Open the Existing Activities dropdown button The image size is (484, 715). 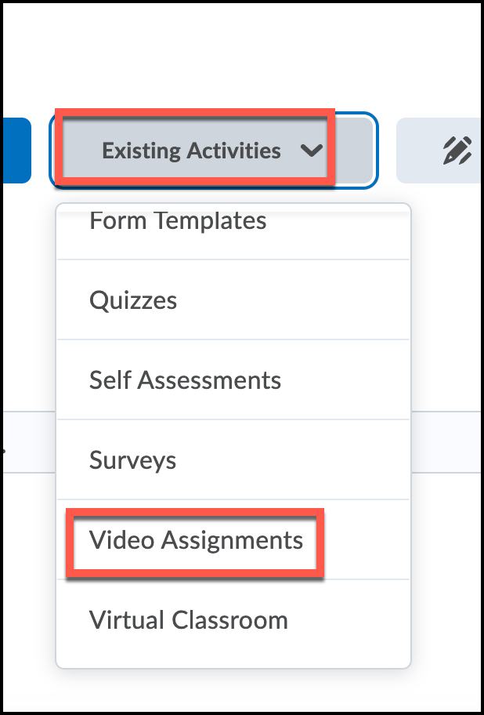[214, 151]
